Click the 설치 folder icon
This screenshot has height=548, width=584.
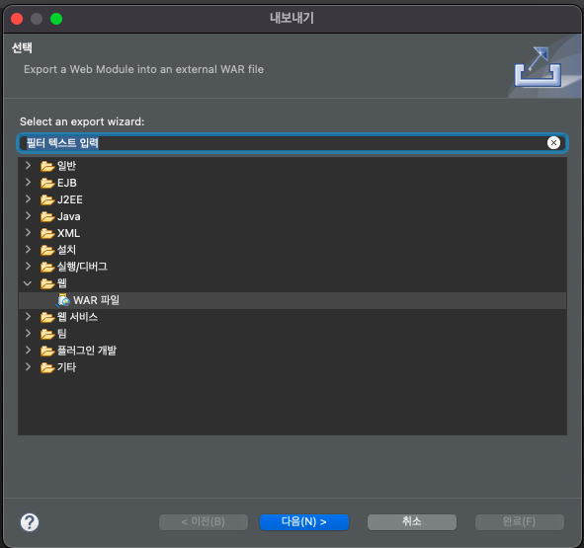[47, 250]
